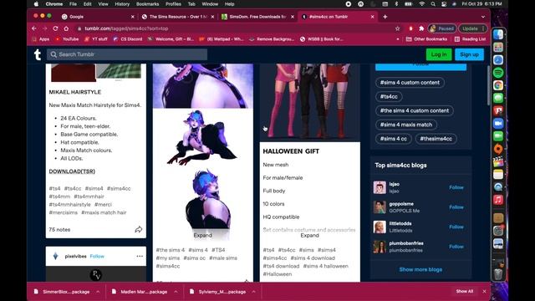The height and width of the screenshot is (301, 535).
Task: Click the pixelvibes avatar icon
Action: 56,257
